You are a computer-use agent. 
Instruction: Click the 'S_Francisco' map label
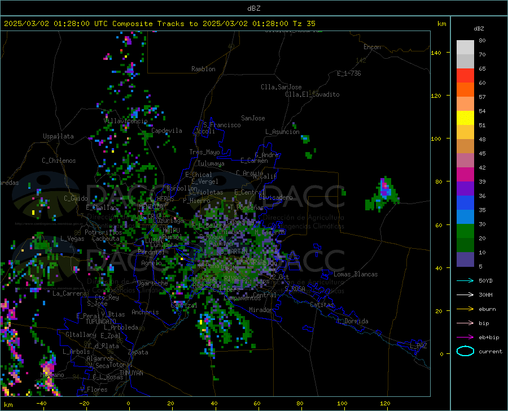[x=222, y=125]
